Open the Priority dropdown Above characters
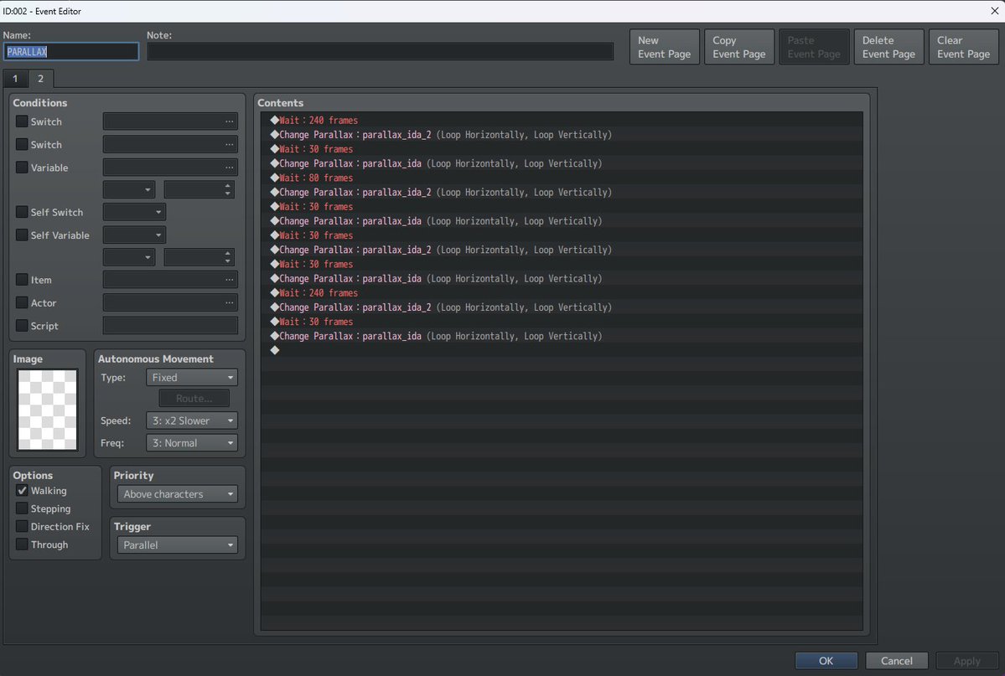This screenshot has width=1005, height=676. click(x=178, y=494)
